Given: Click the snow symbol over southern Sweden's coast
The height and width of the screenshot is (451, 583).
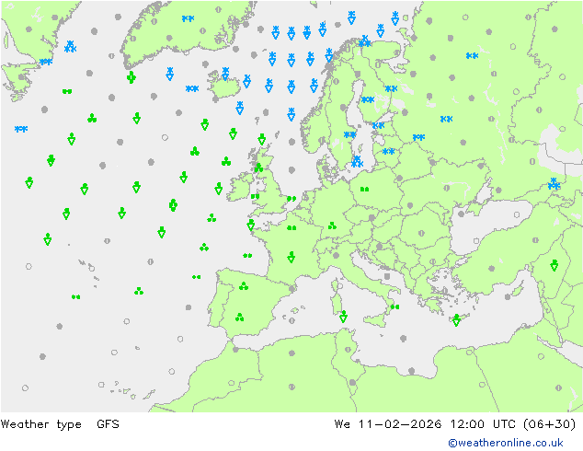Looking at the screenshot, I should tap(357, 162).
